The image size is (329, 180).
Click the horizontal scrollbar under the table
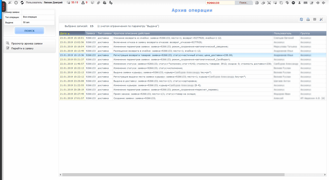[173, 175]
